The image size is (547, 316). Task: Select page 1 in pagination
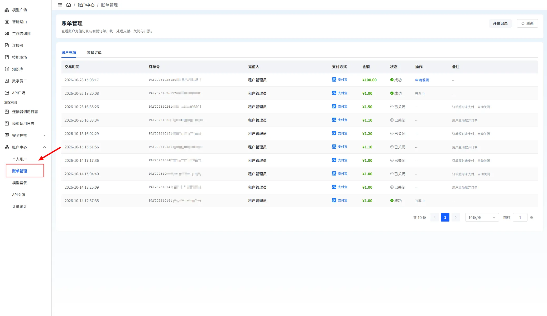pyautogui.click(x=445, y=217)
